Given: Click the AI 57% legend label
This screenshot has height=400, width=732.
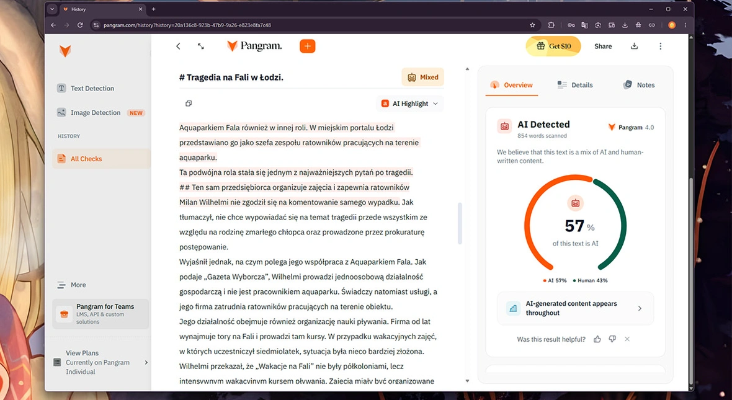Looking at the screenshot, I should (555, 280).
